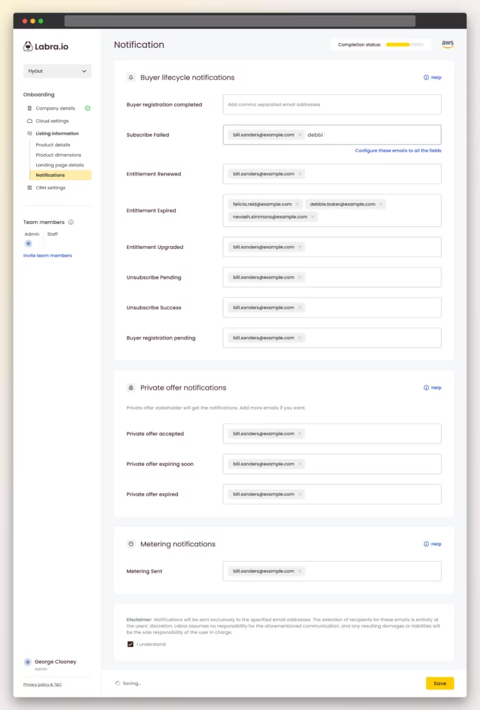The height and width of the screenshot is (710, 480).
Task: Click the green check beside Company details
Action: (88, 108)
